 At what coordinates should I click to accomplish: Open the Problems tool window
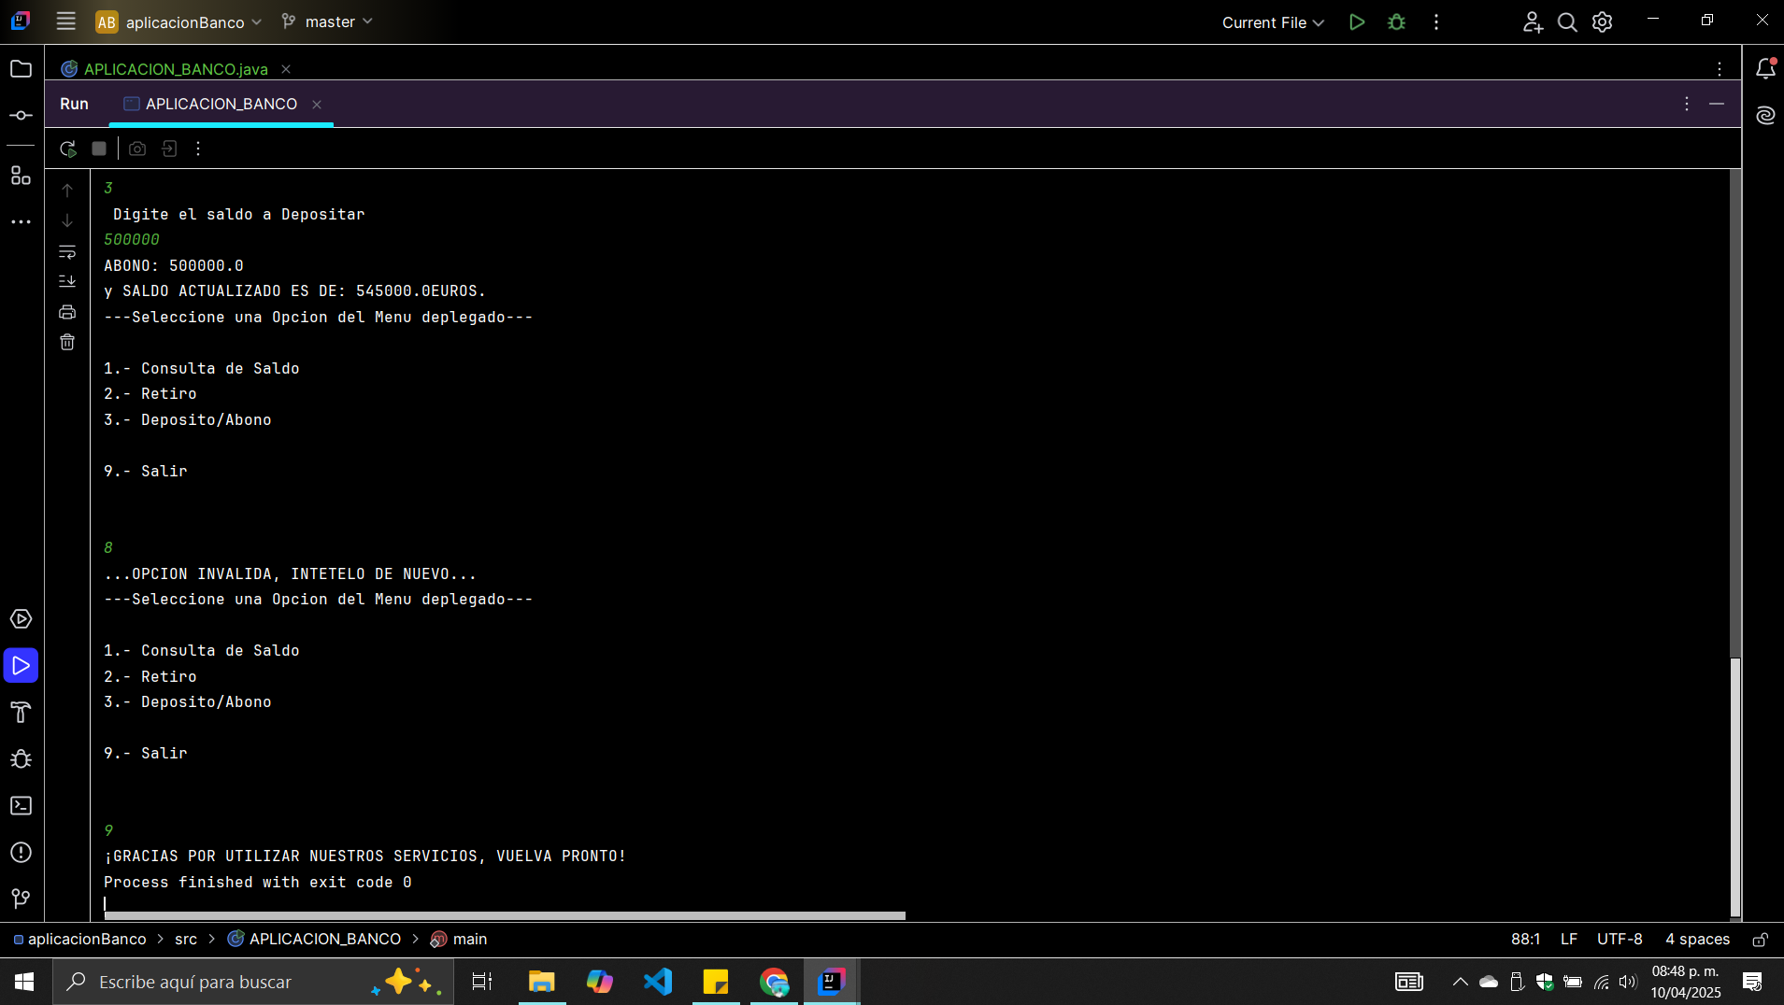(21, 853)
